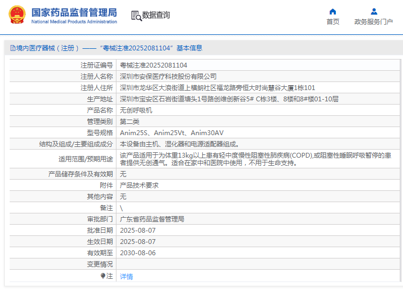The image size is (403, 289).
Task: Click the icon before 境内医疗器械 heading
Action: pos(12,48)
